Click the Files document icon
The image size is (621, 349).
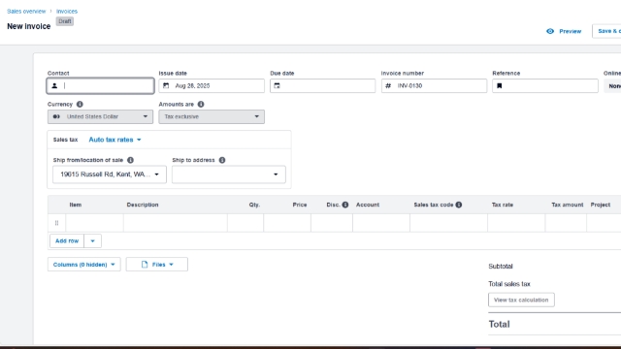145,265
